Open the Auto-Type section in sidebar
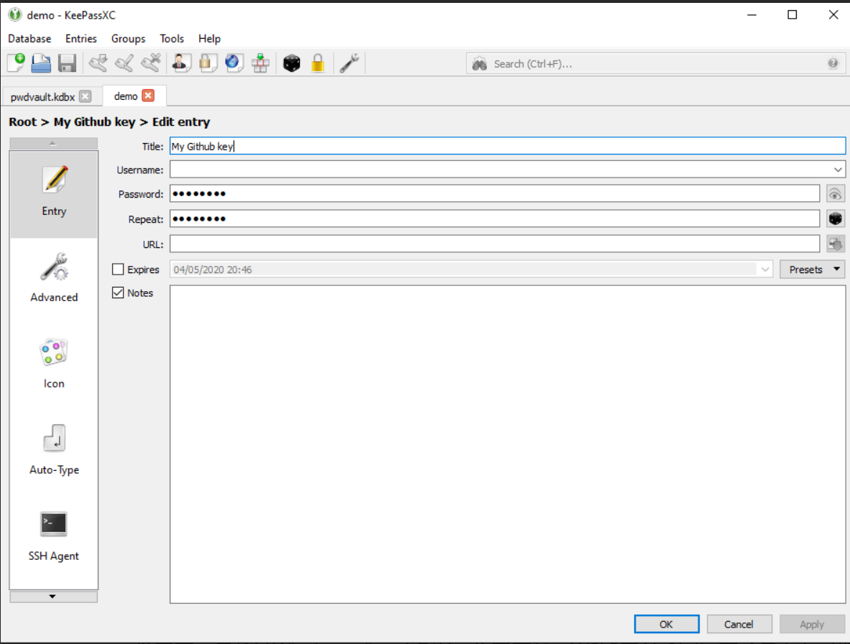 [x=54, y=450]
